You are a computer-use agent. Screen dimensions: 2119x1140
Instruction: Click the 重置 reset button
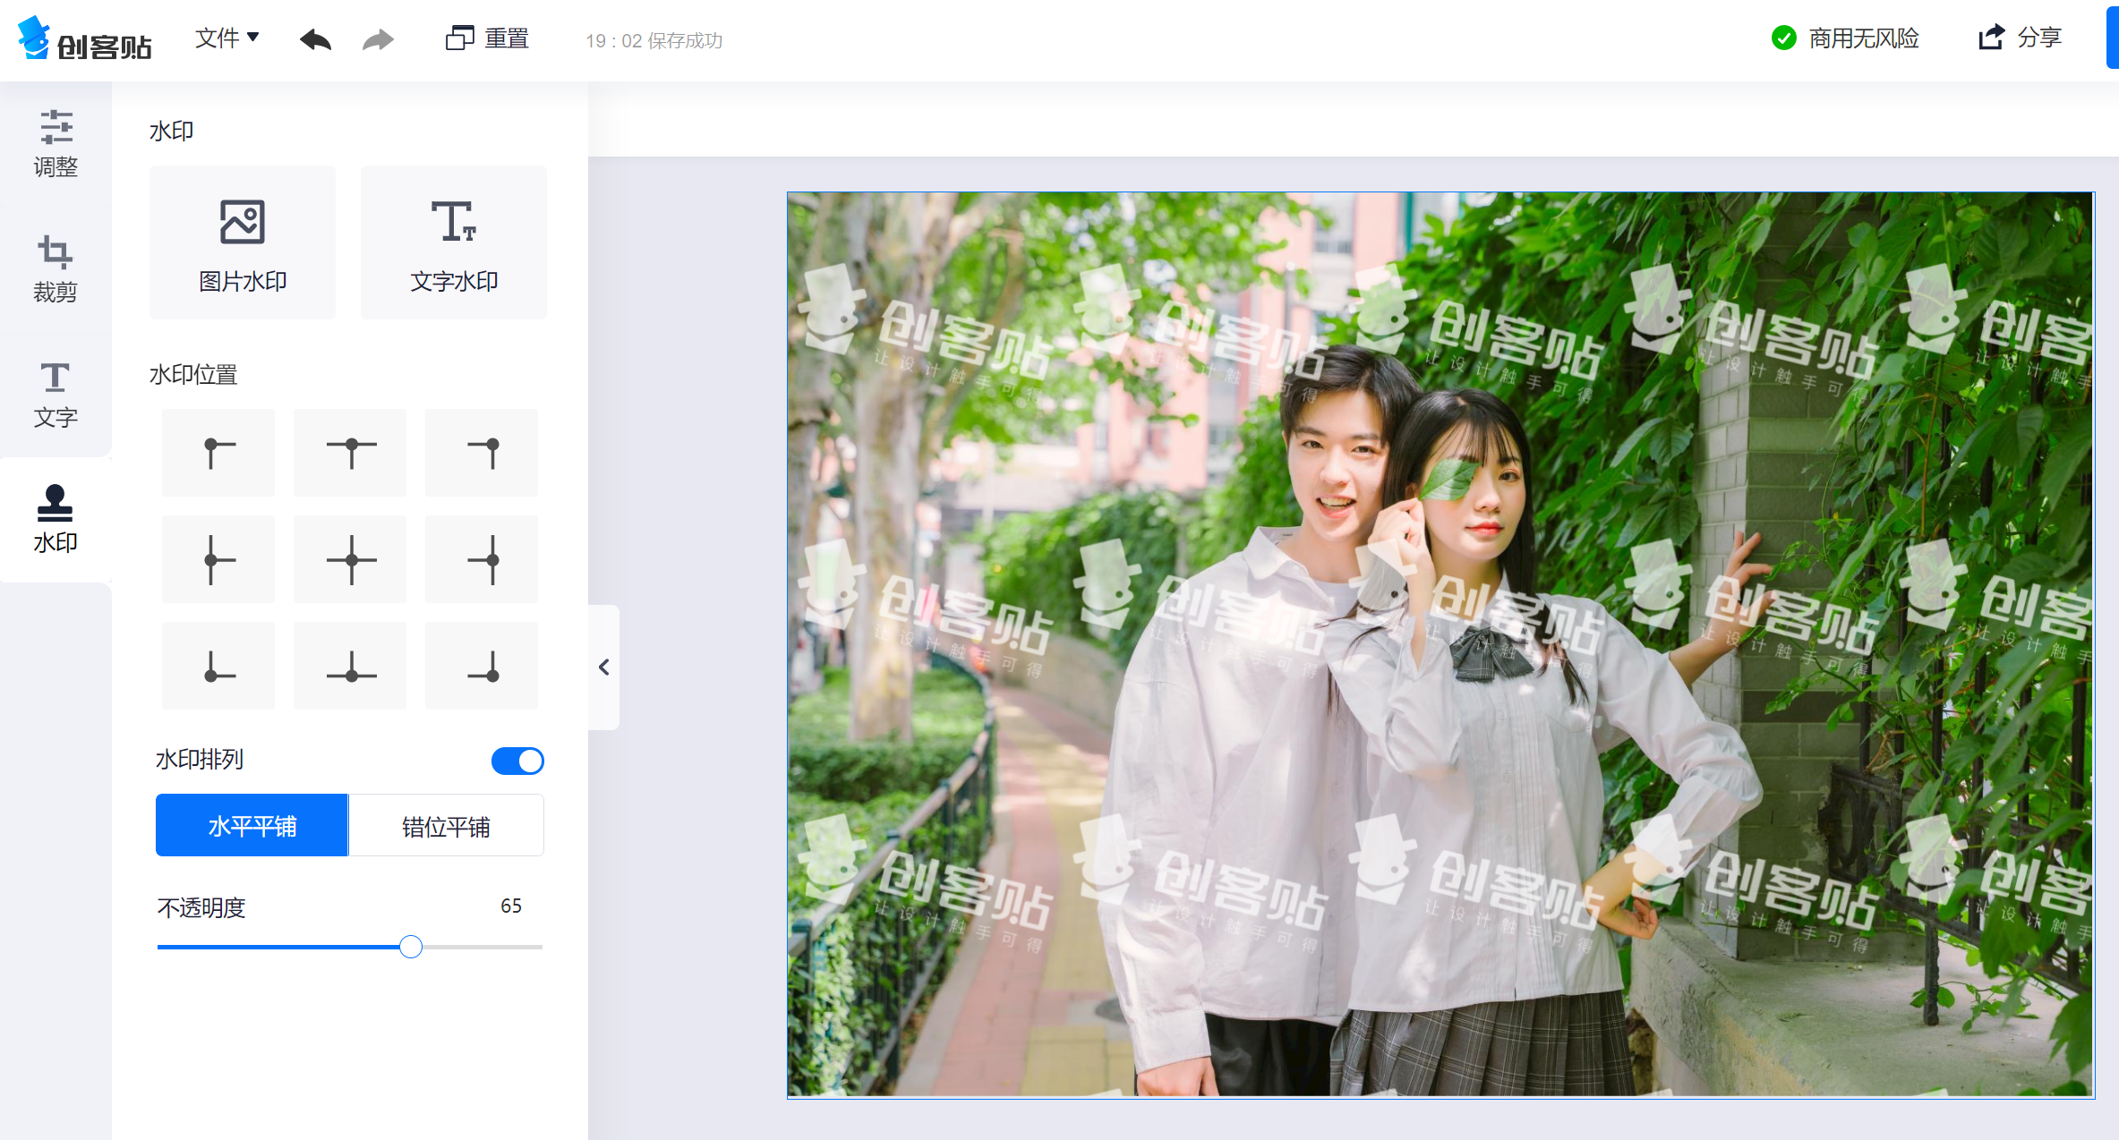click(488, 38)
